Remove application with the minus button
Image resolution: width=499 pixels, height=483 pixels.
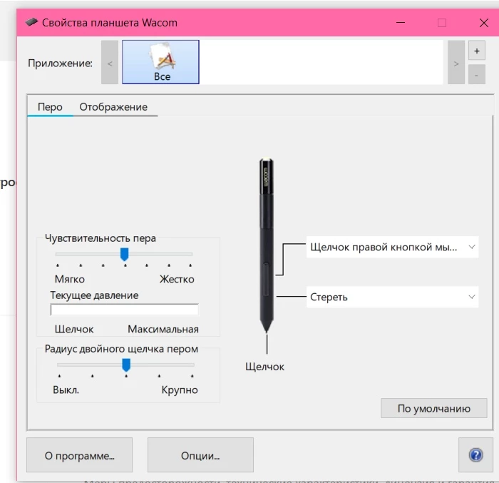(477, 75)
